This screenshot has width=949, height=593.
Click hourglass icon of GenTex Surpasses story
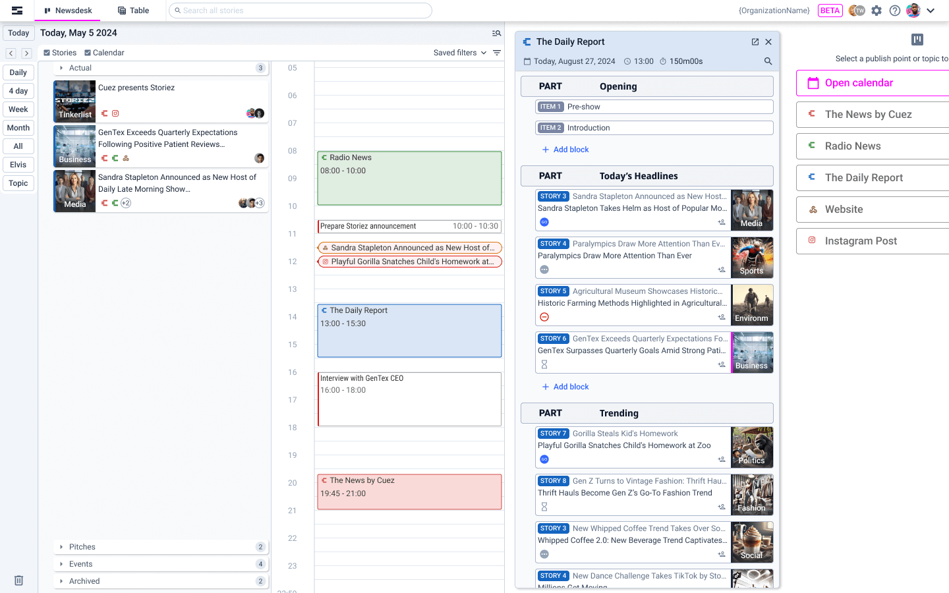(544, 364)
